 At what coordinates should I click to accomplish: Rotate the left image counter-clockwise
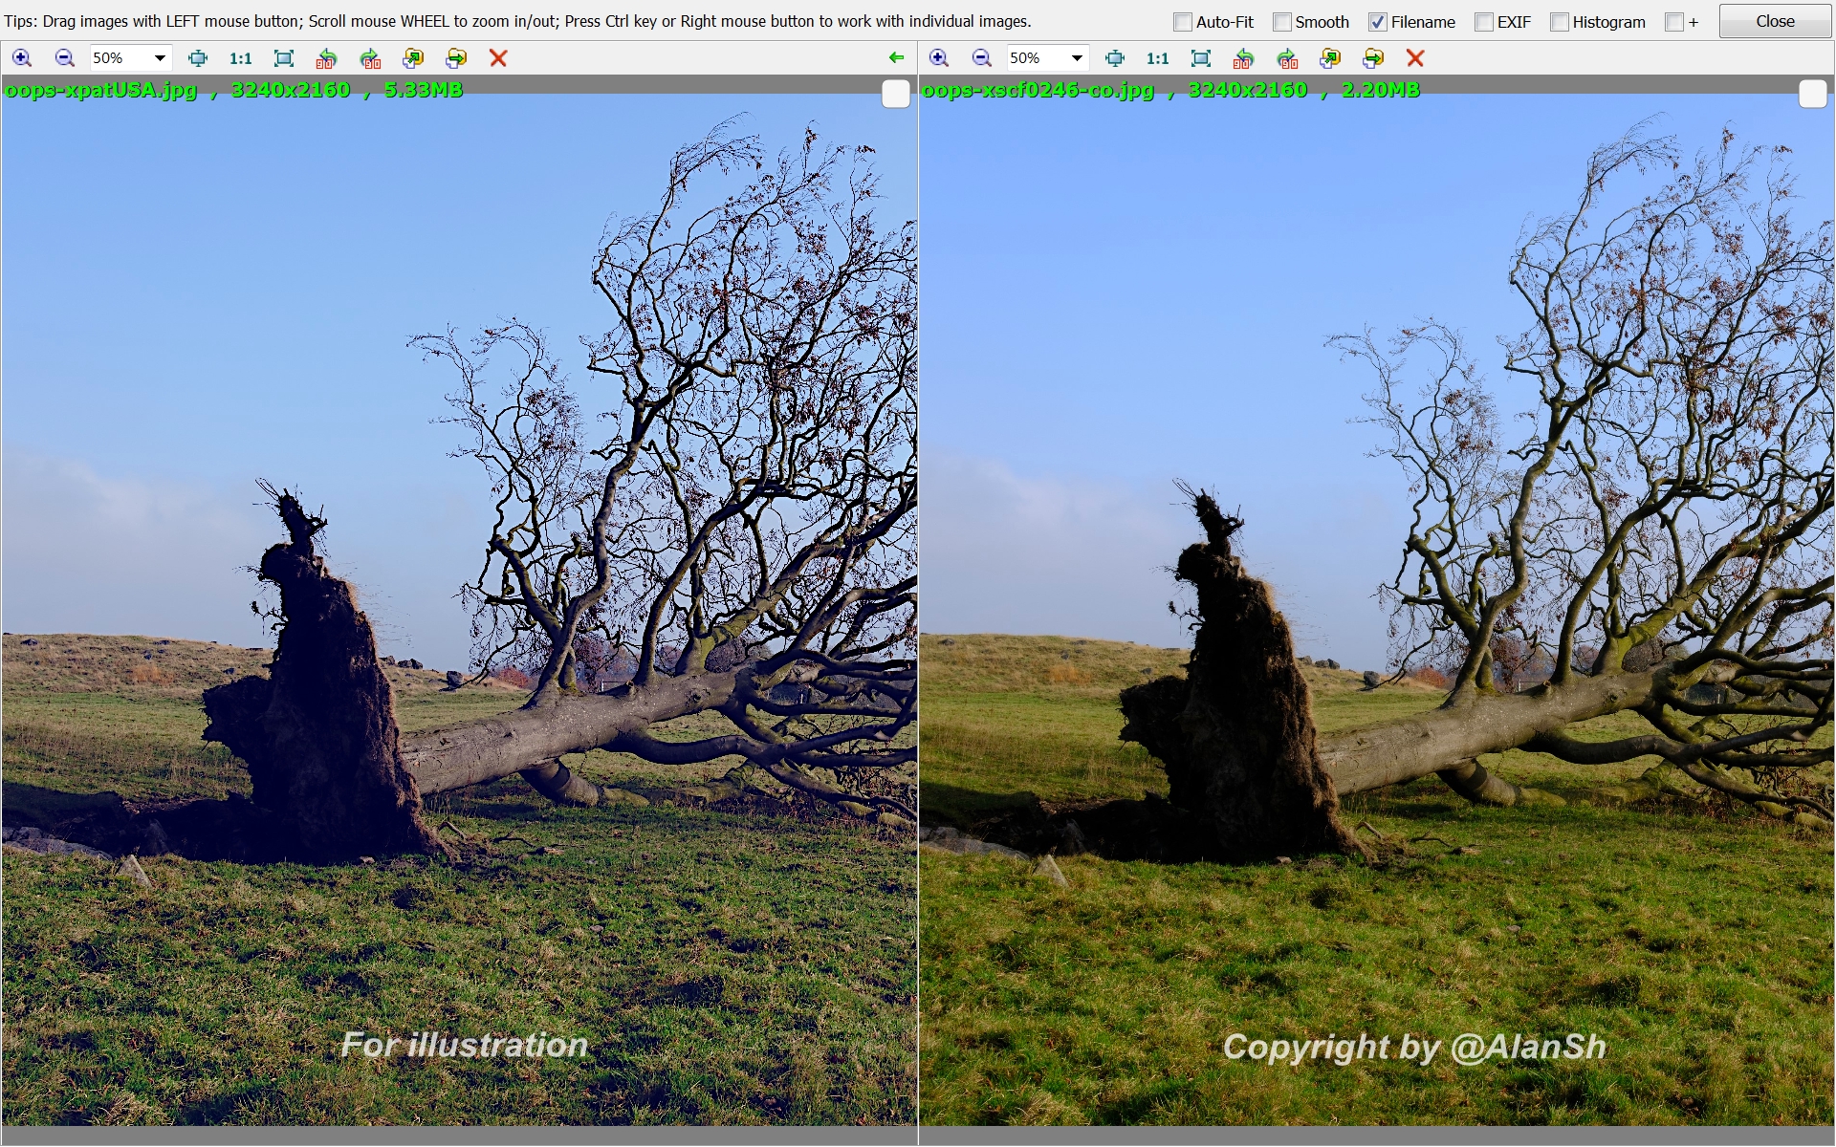(327, 58)
